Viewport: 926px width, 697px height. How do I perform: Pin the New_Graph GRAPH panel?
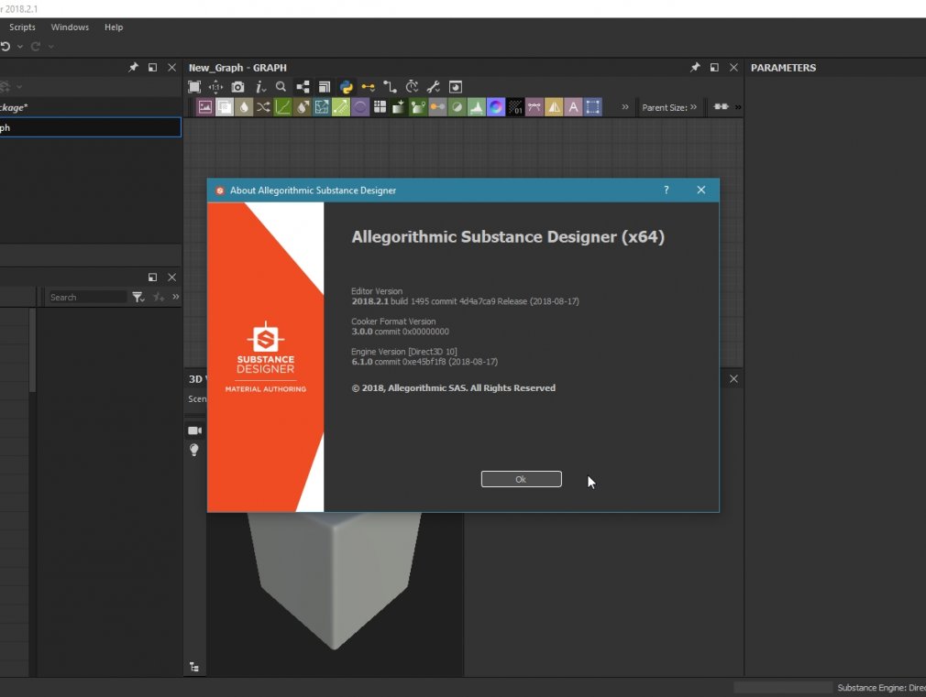click(x=695, y=67)
